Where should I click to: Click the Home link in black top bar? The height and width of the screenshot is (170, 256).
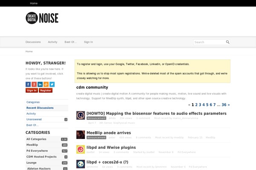coord(34,3)
